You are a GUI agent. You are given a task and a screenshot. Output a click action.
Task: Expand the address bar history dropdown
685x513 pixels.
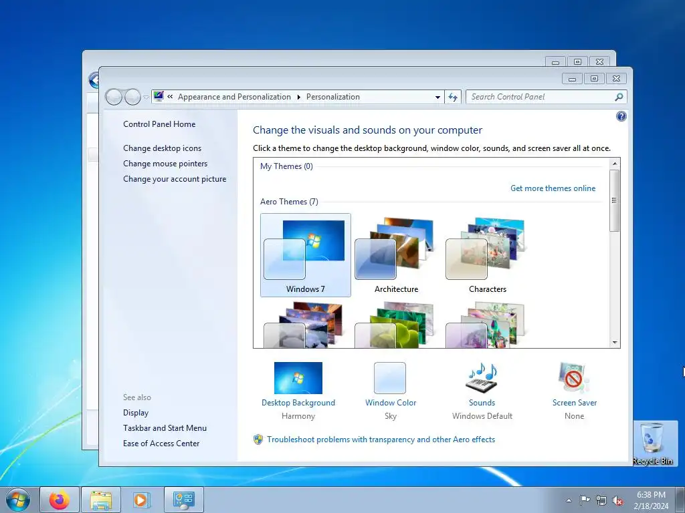(437, 98)
